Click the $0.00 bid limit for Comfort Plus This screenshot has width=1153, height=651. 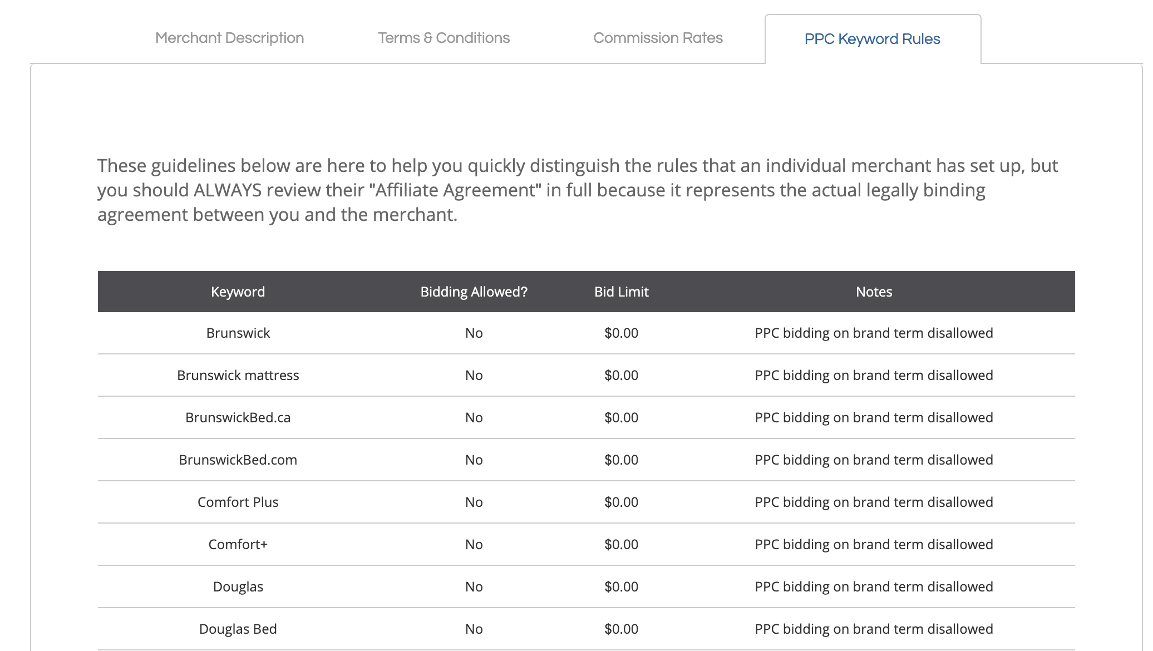(x=621, y=502)
